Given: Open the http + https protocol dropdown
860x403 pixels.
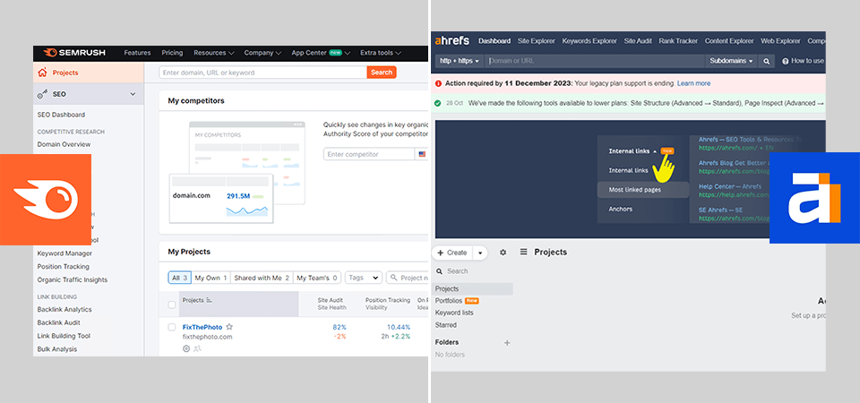Looking at the screenshot, I should click(x=460, y=61).
